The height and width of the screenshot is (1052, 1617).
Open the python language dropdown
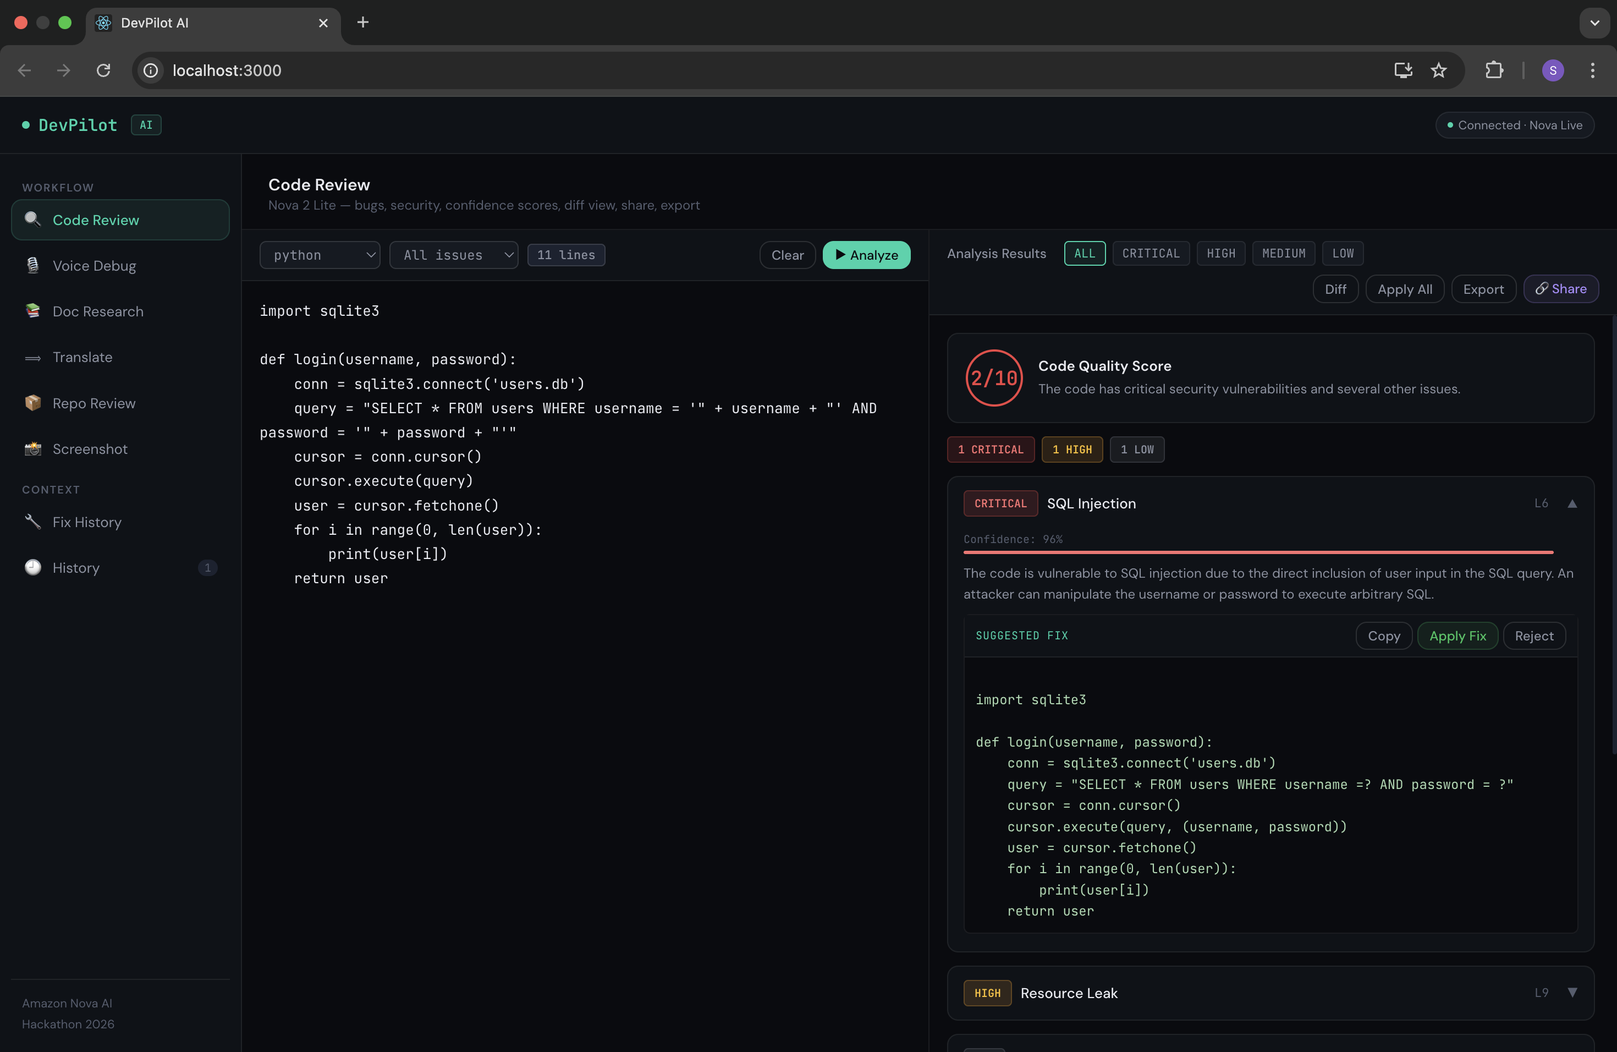(320, 255)
